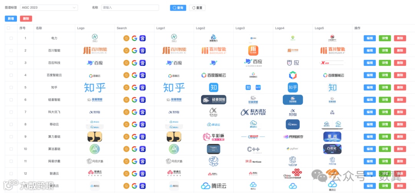Click the blue 查询 search button
Image resolution: width=415 pixels, height=193 pixels.
(178, 8)
